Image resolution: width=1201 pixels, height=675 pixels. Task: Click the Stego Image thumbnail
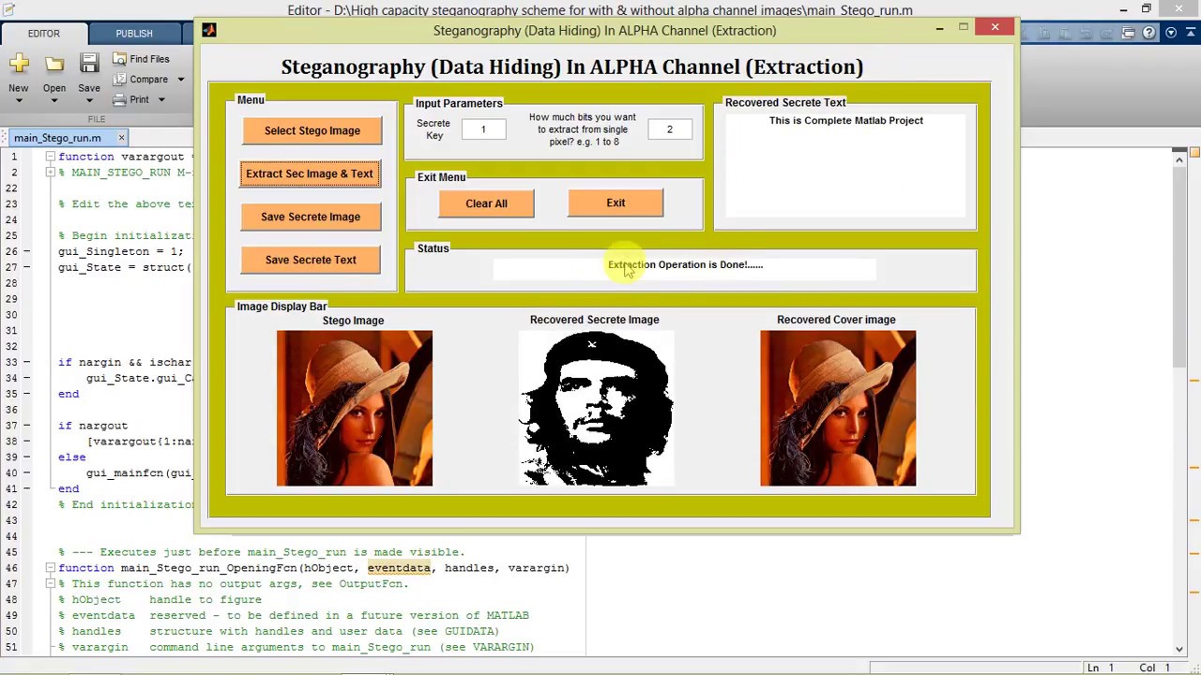(355, 408)
